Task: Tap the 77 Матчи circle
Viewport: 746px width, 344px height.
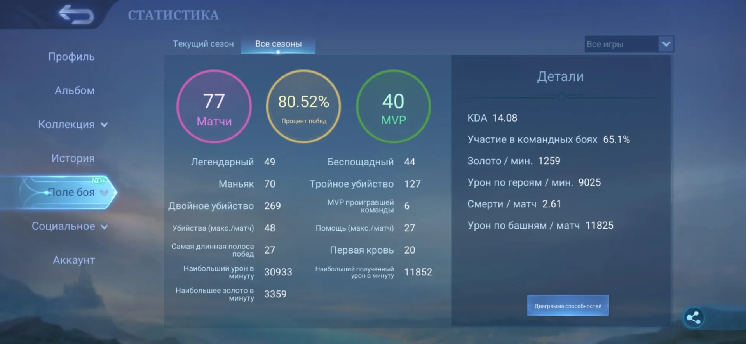Action: (214, 106)
